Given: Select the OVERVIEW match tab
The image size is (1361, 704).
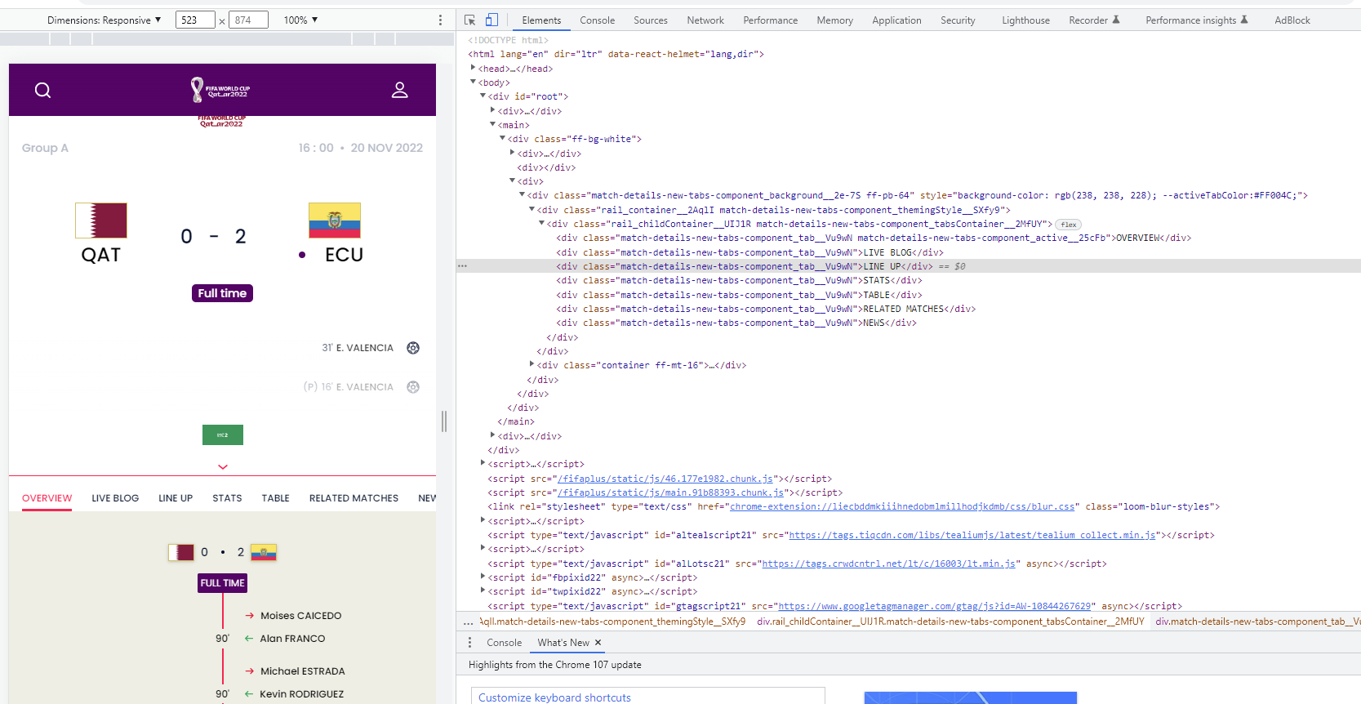Looking at the screenshot, I should [x=47, y=498].
